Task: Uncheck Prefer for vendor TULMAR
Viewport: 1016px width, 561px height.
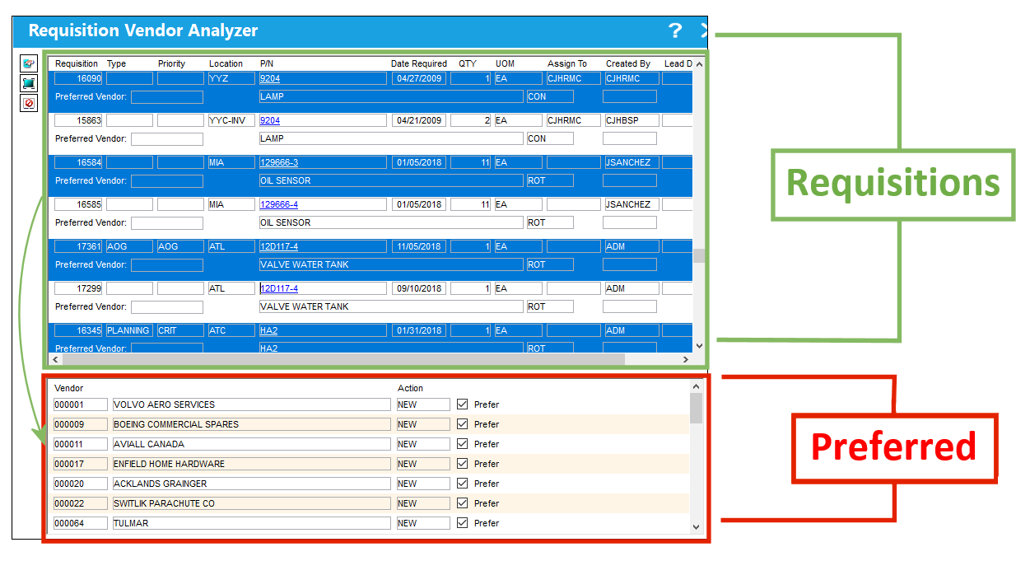Action: [x=462, y=523]
